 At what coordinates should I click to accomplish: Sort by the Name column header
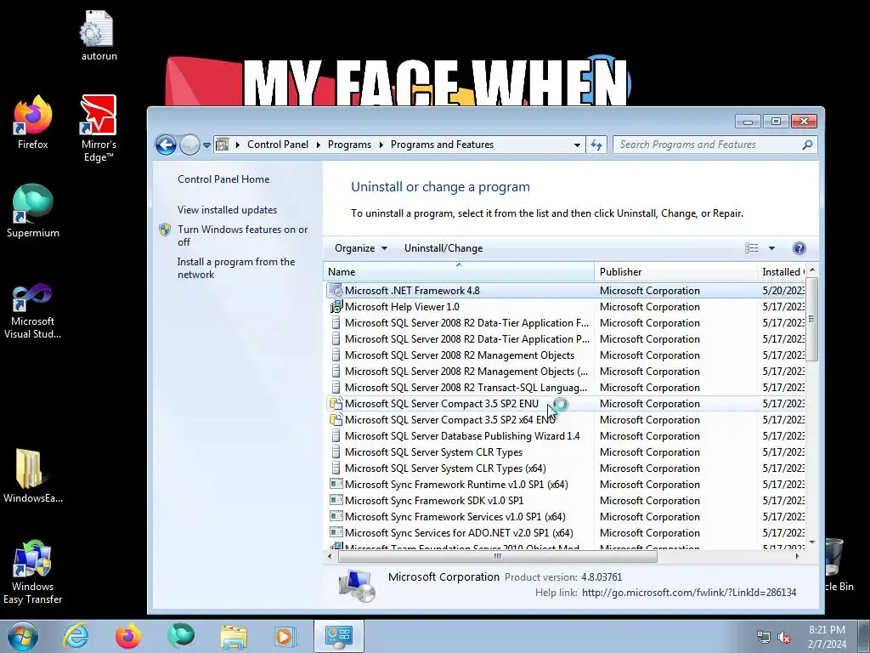(x=458, y=271)
